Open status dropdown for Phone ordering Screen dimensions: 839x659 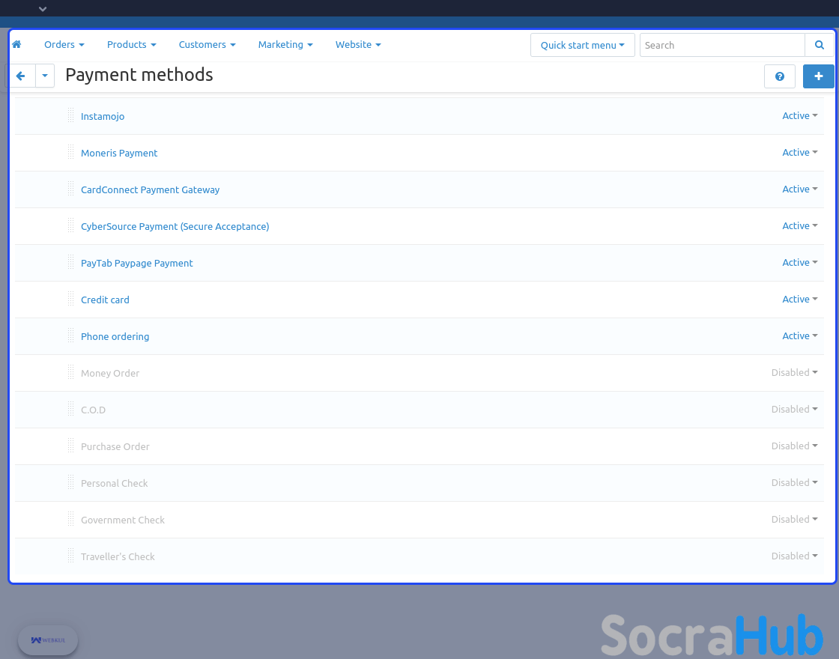click(x=799, y=336)
